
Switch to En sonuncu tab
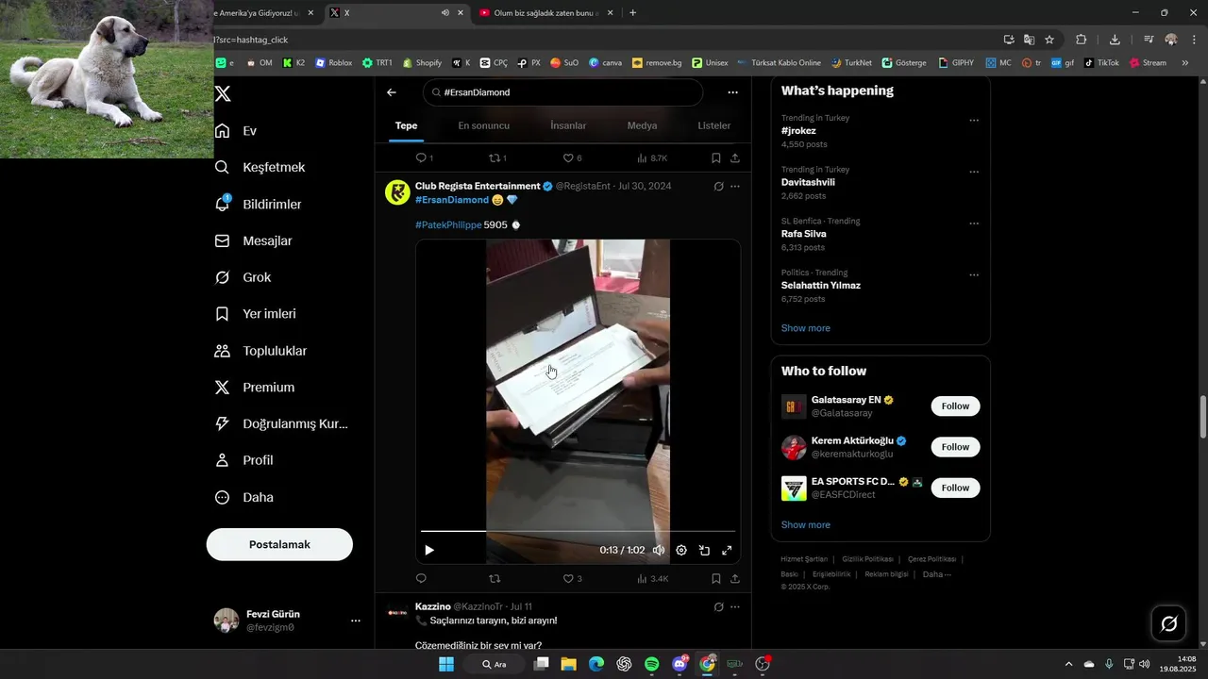click(484, 125)
